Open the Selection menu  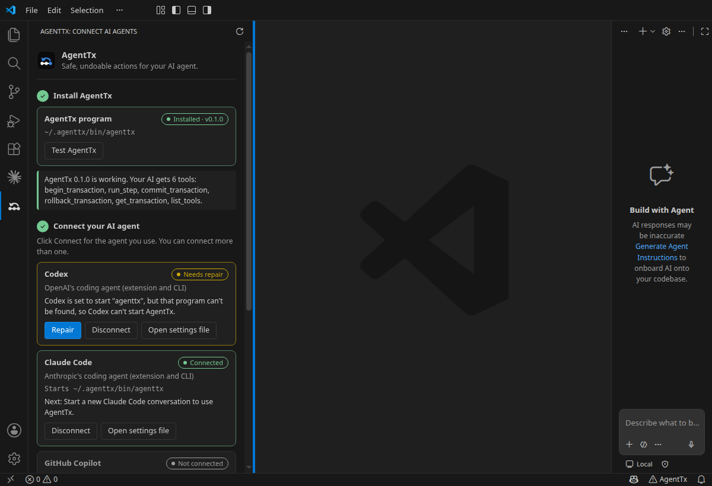coord(87,10)
